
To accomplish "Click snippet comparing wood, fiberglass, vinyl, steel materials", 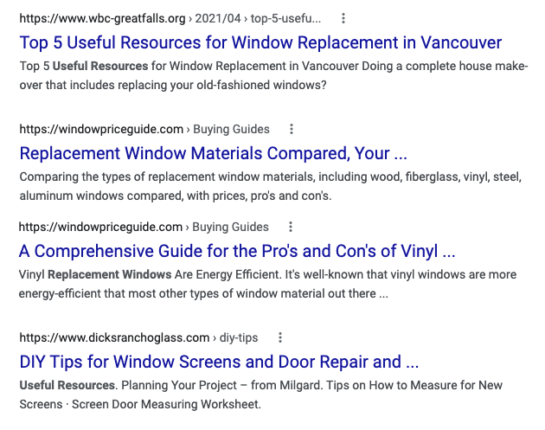I will pyautogui.click(x=270, y=187).
